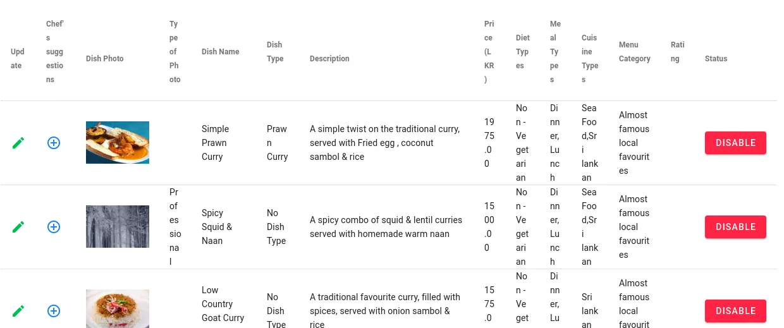This screenshot has width=784, height=328.
Task: Click edit pencil for Spicy Squid & Naan
Action: tap(18, 227)
